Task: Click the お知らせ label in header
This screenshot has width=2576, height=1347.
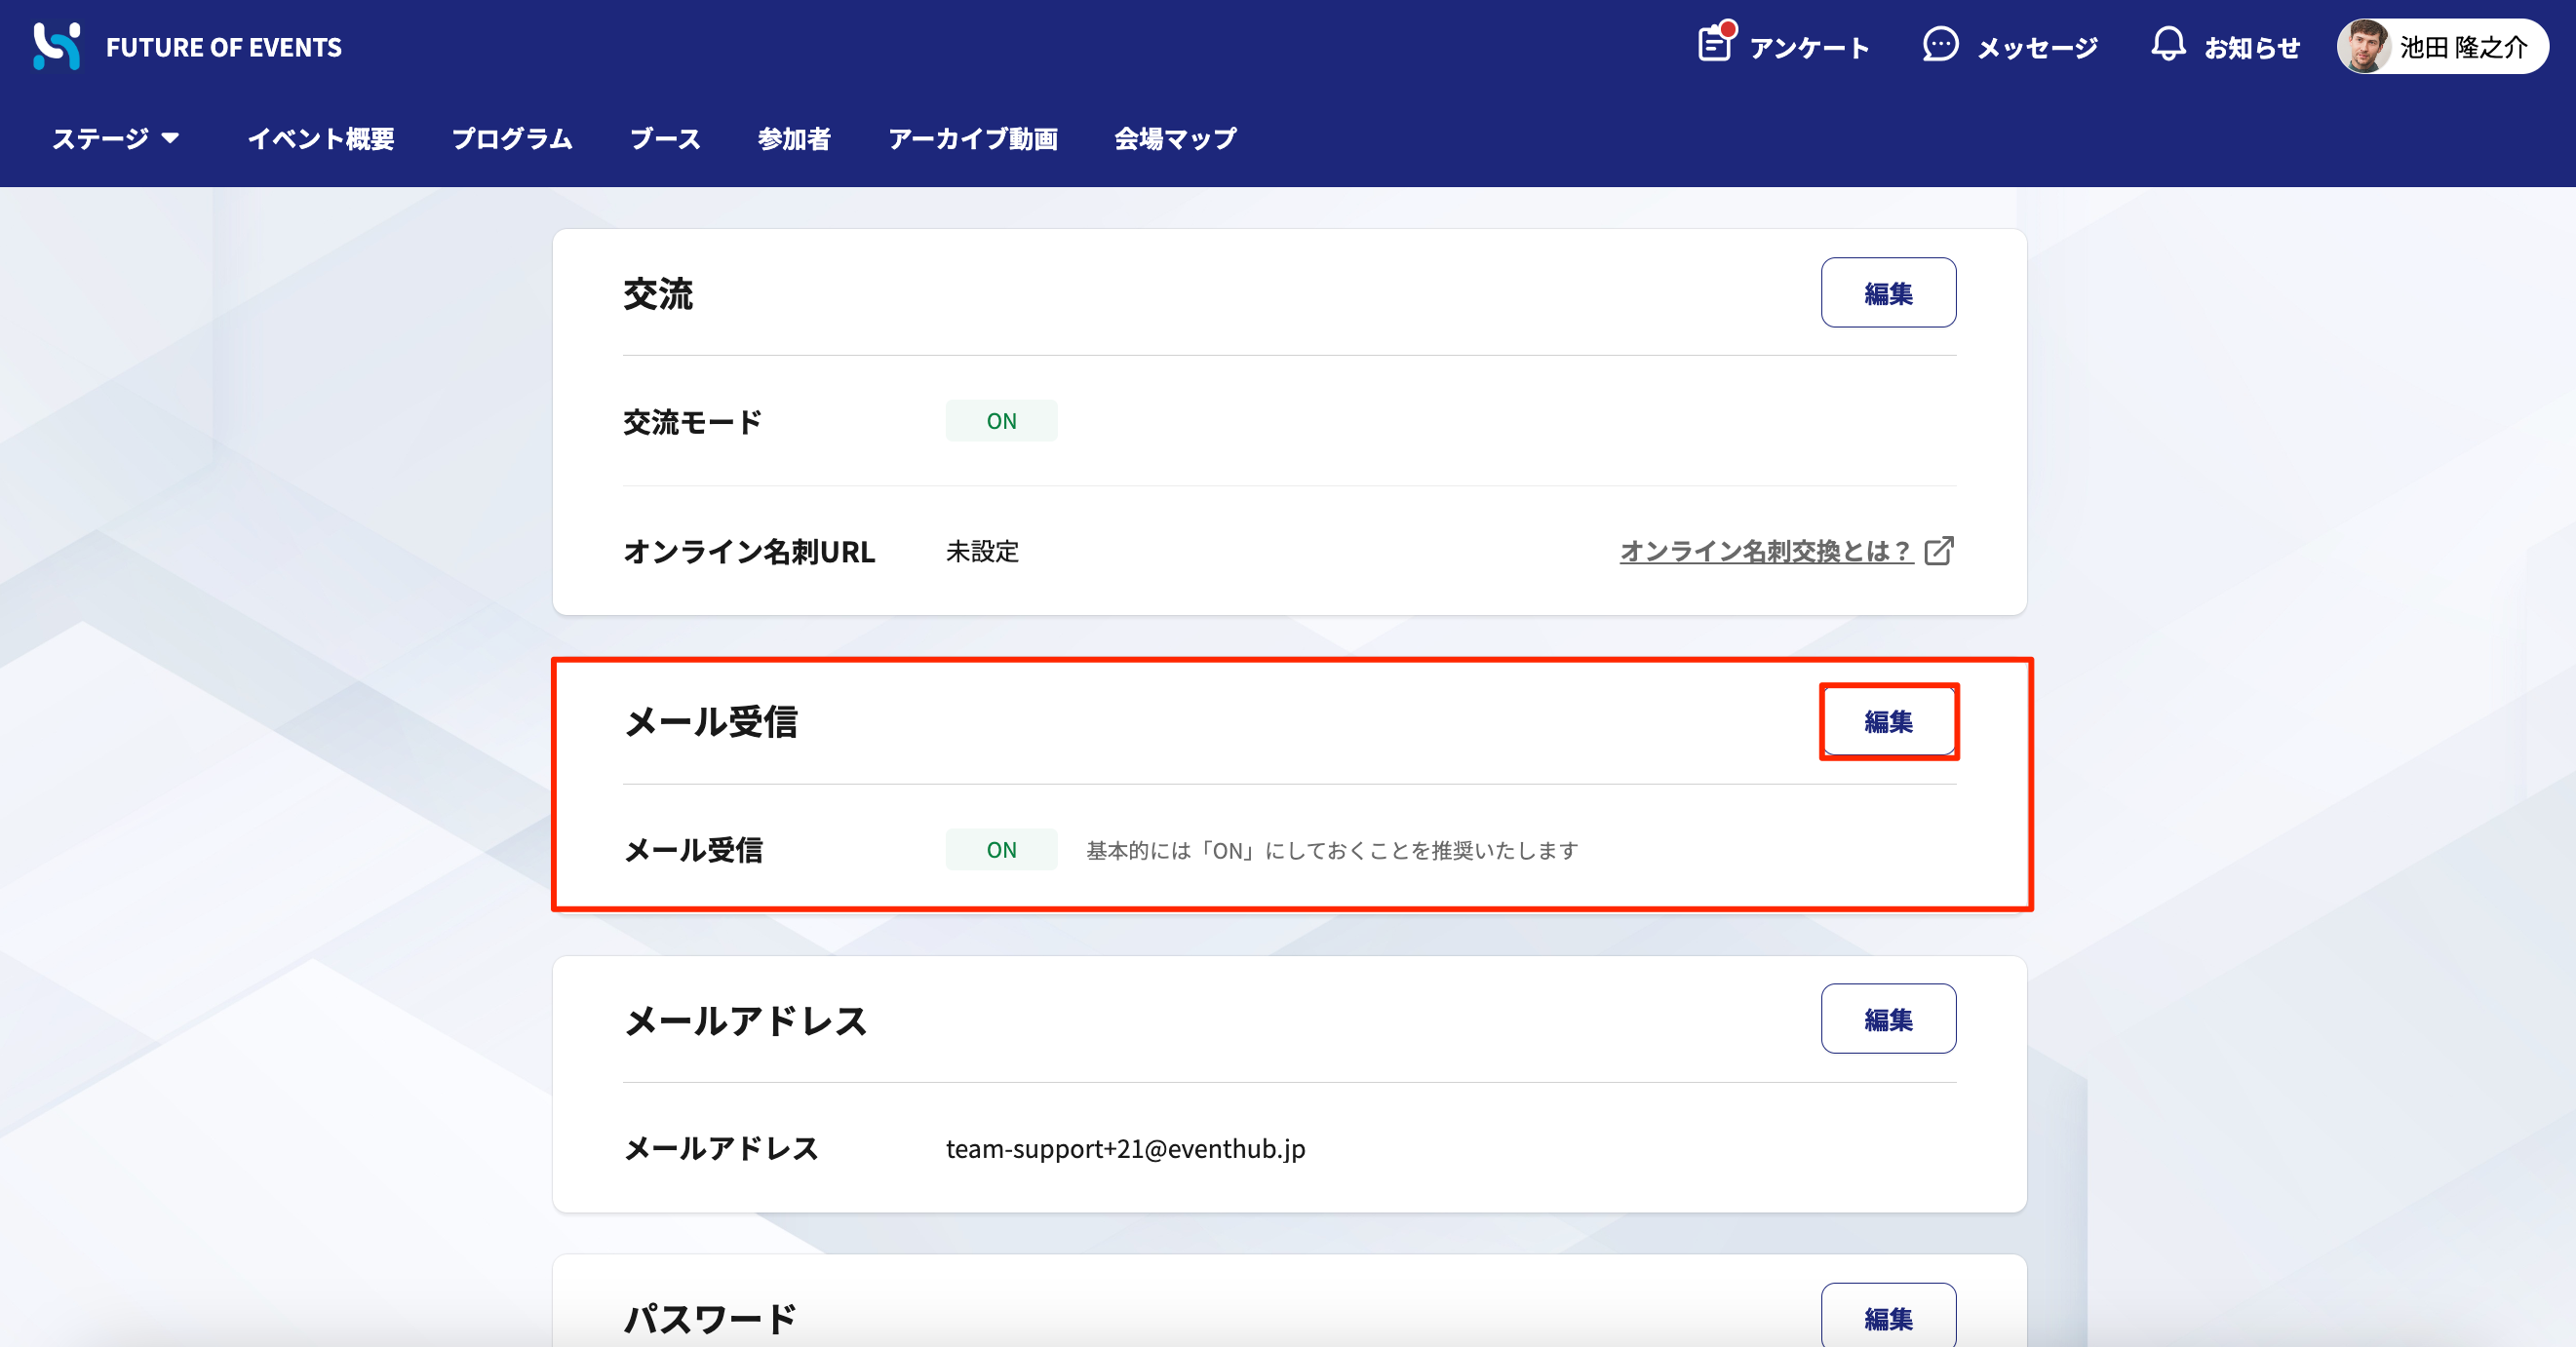Action: click(x=2252, y=47)
